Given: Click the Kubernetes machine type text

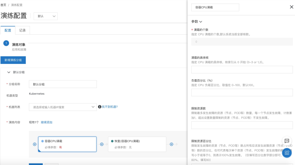Looking at the screenshot, I should [x=37, y=94].
